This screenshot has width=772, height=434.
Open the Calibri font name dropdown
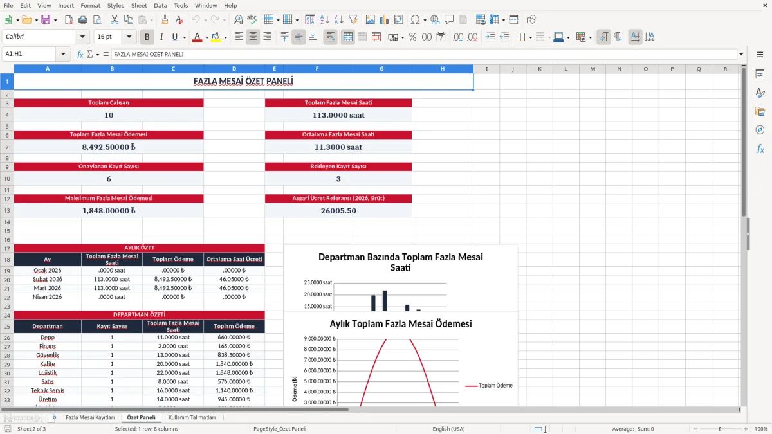coord(82,37)
